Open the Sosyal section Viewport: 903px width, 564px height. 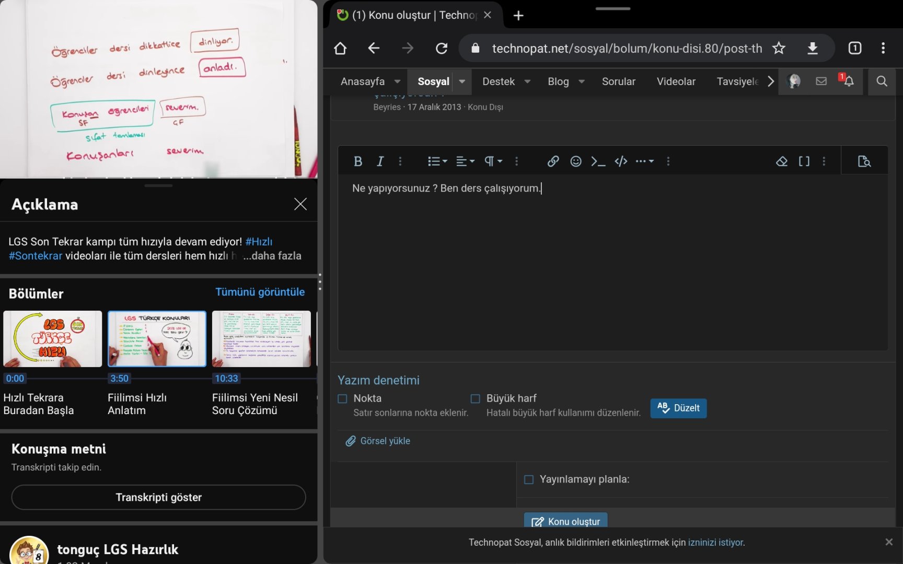(433, 81)
